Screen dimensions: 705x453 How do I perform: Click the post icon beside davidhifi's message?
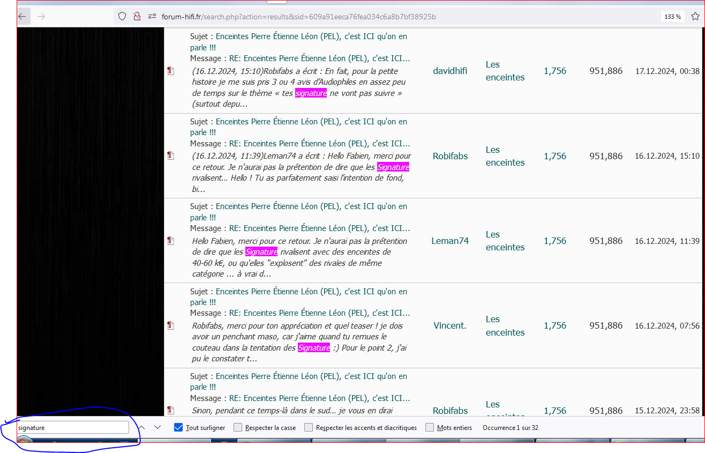[x=171, y=71]
